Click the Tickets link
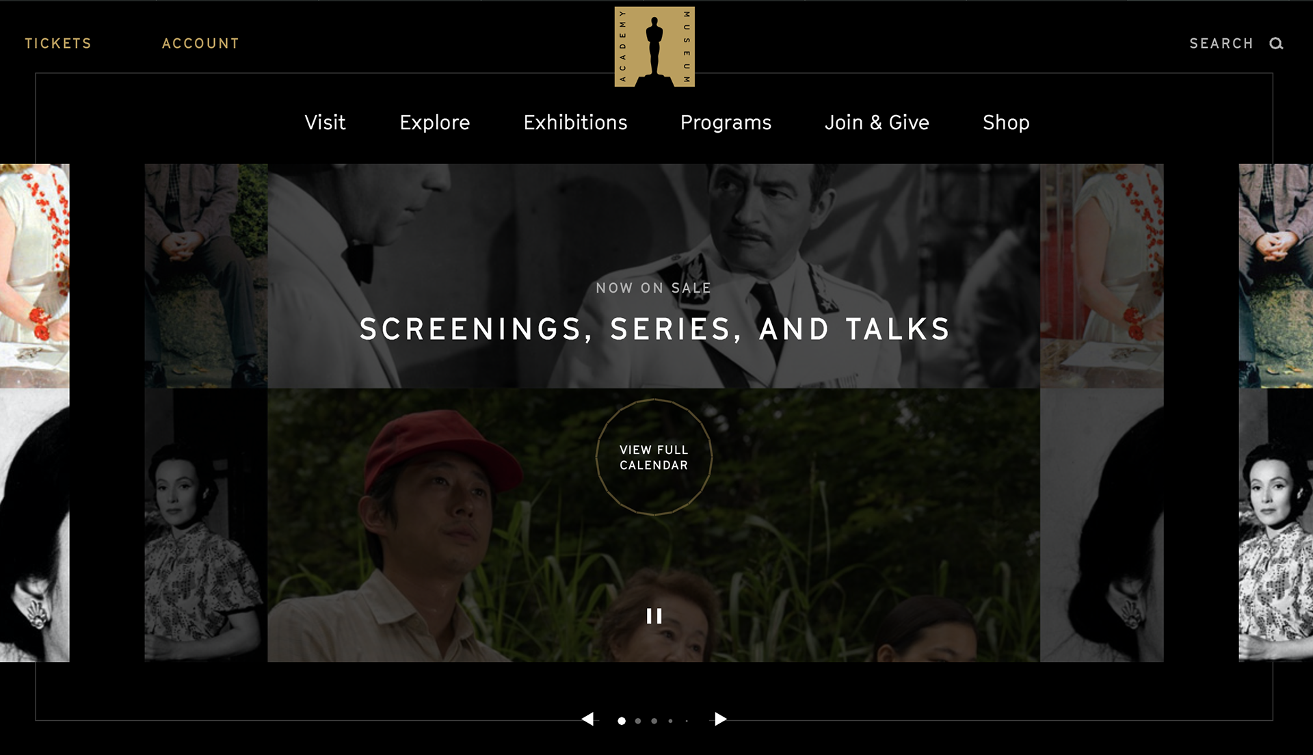Image resolution: width=1313 pixels, height=755 pixels. click(x=58, y=44)
